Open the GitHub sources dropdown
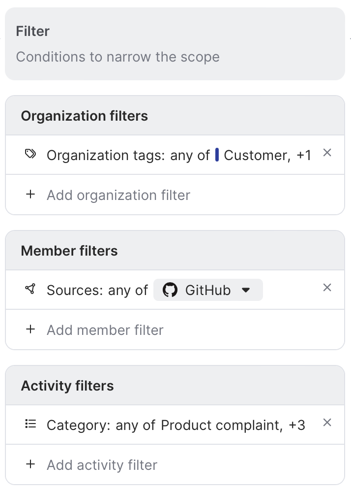 click(207, 290)
